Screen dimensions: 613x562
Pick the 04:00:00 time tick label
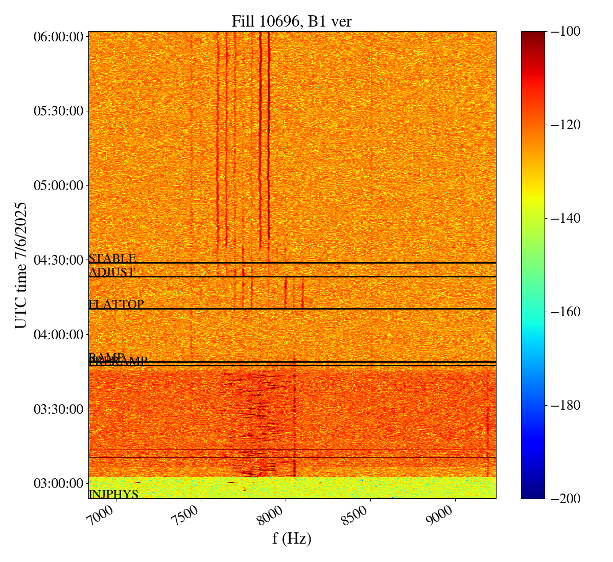click(x=58, y=335)
